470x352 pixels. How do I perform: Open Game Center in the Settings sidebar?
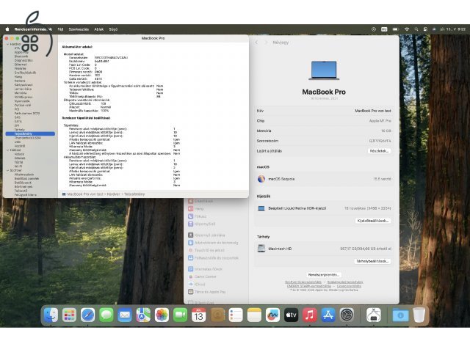pos(202,276)
